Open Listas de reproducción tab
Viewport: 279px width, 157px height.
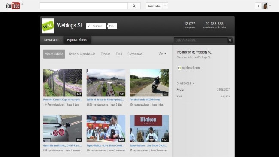[82, 54]
